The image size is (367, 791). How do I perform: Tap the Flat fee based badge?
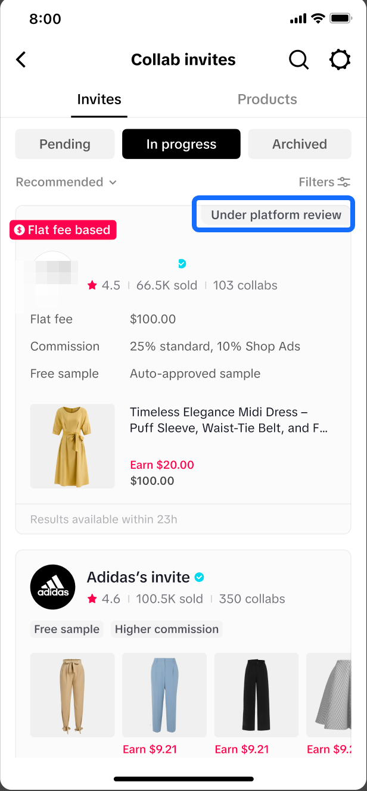pyautogui.click(x=63, y=230)
